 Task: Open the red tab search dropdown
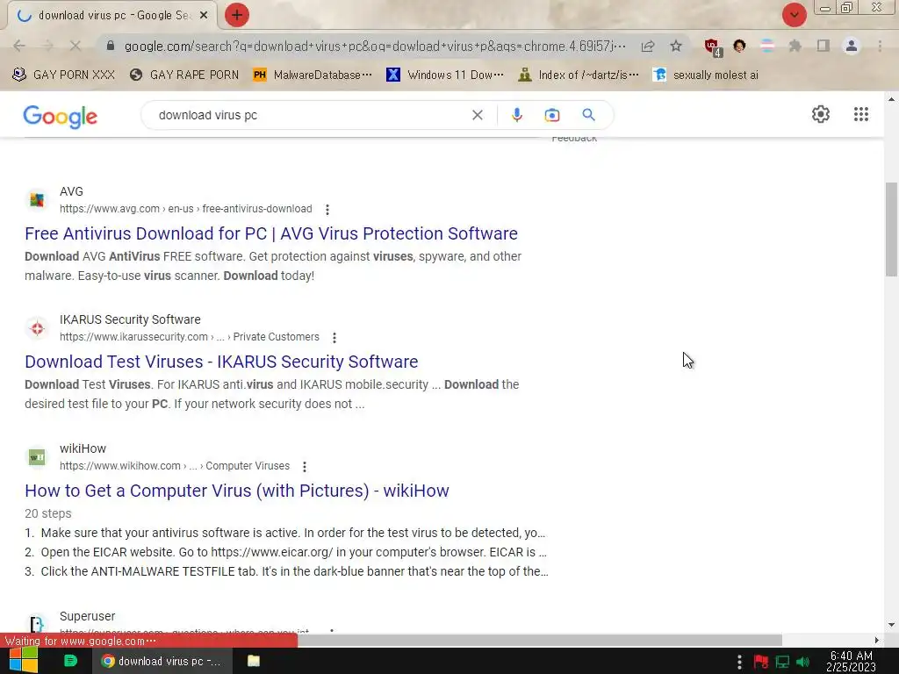pos(794,15)
